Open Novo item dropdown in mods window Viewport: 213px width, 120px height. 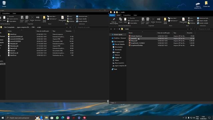[173, 18]
